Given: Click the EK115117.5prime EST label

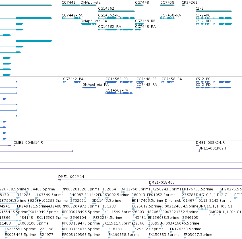Looking at the screenshot, I should [118, 223].
